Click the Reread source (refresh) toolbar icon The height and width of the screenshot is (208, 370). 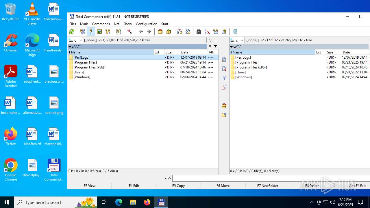(72, 31)
